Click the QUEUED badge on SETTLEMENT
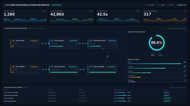 (34, 67)
